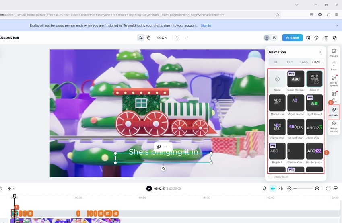Open the Pocket save icon in browser
The width and height of the screenshot is (342, 223).
coord(312,15)
